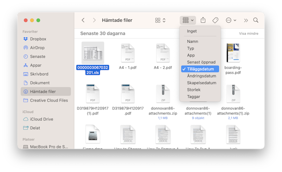
Task: Open Dokument in the sidebar
Action: pos(45,83)
